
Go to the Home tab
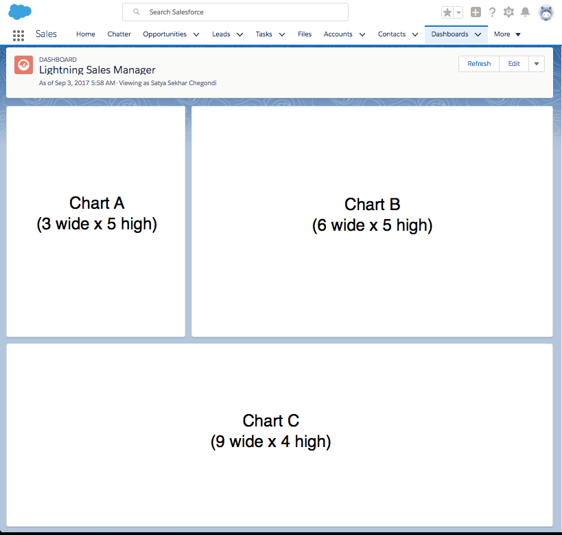[86, 34]
